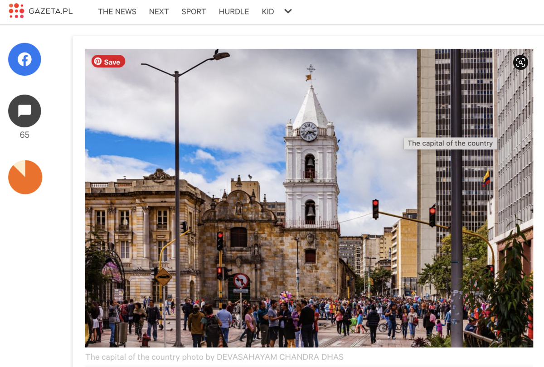Expand more sections with the chevron
The width and height of the screenshot is (544, 367).
pos(288,11)
